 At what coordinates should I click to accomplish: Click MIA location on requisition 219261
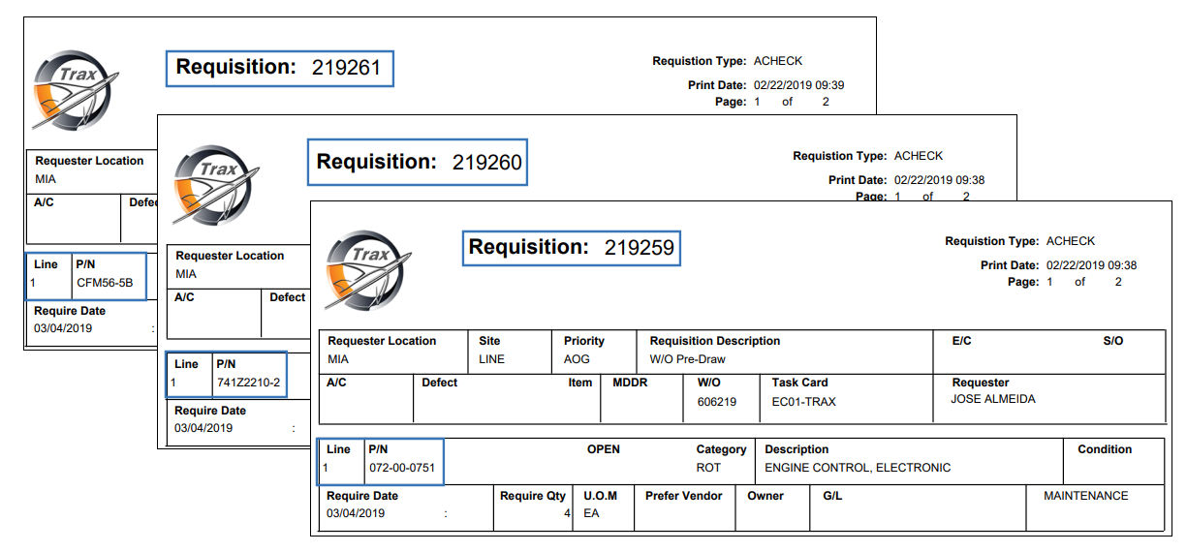[46, 179]
